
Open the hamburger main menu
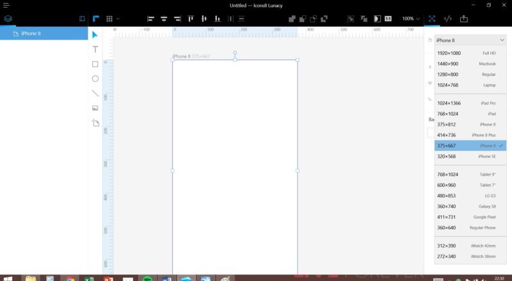point(6,5)
